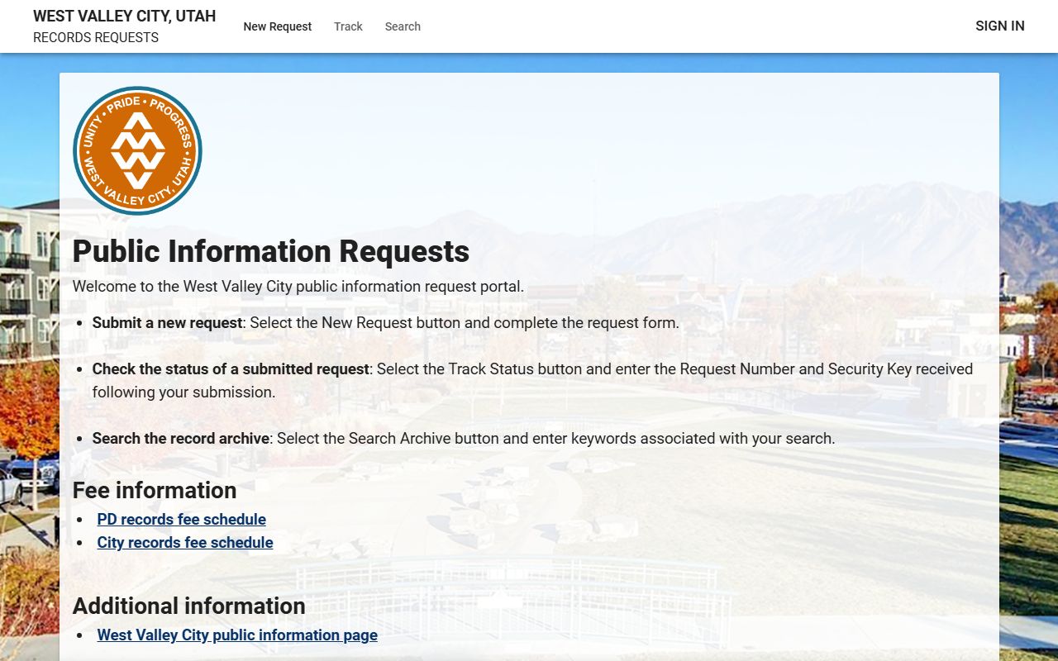Open the Search menu item

(403, 26)
